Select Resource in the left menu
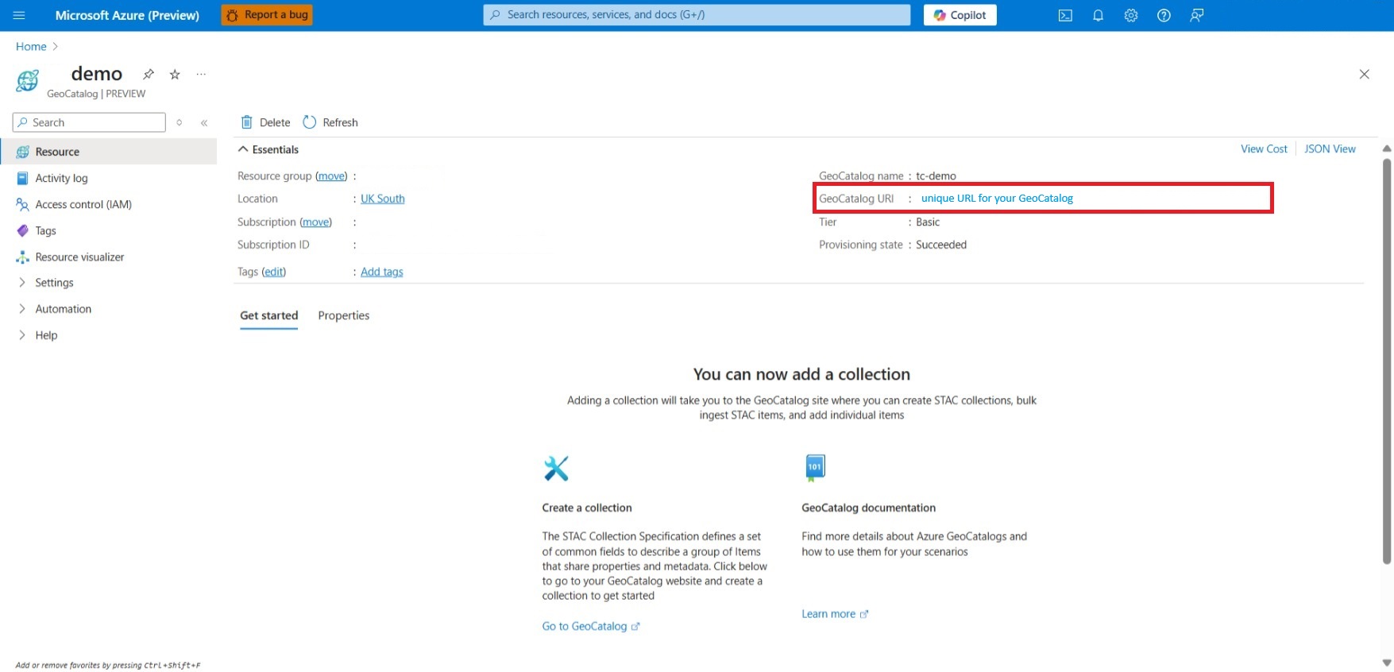Viewport: 1394px width, 672px height. click(x=109, y=152)
